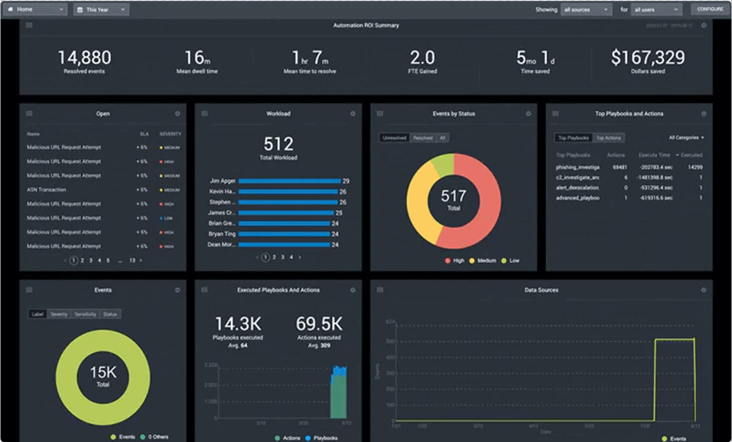732x442 pixels.
Task: Open gear settings on the Events panel
Action: tap(177, 290)
